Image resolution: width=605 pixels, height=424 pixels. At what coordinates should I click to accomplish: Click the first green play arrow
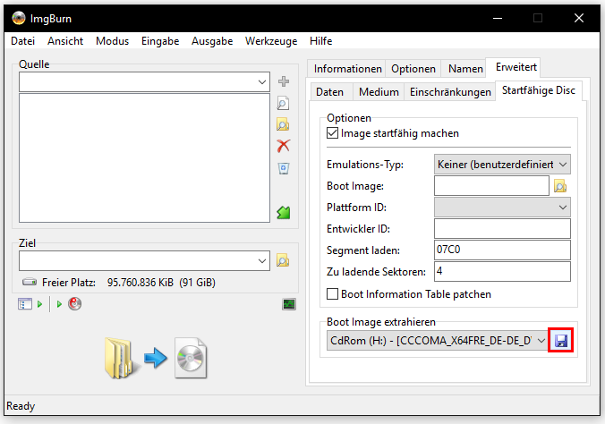coord(39,304)
